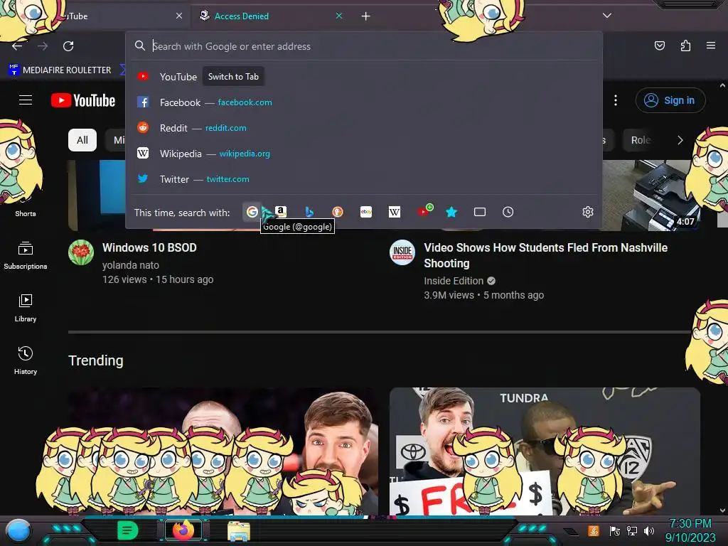
Task: Open yolanda nato channel avatar
Action: [81, 252]
